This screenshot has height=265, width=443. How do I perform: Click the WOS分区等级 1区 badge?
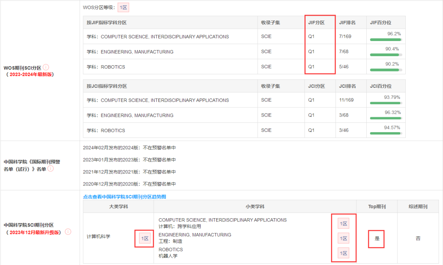(123, 8)
